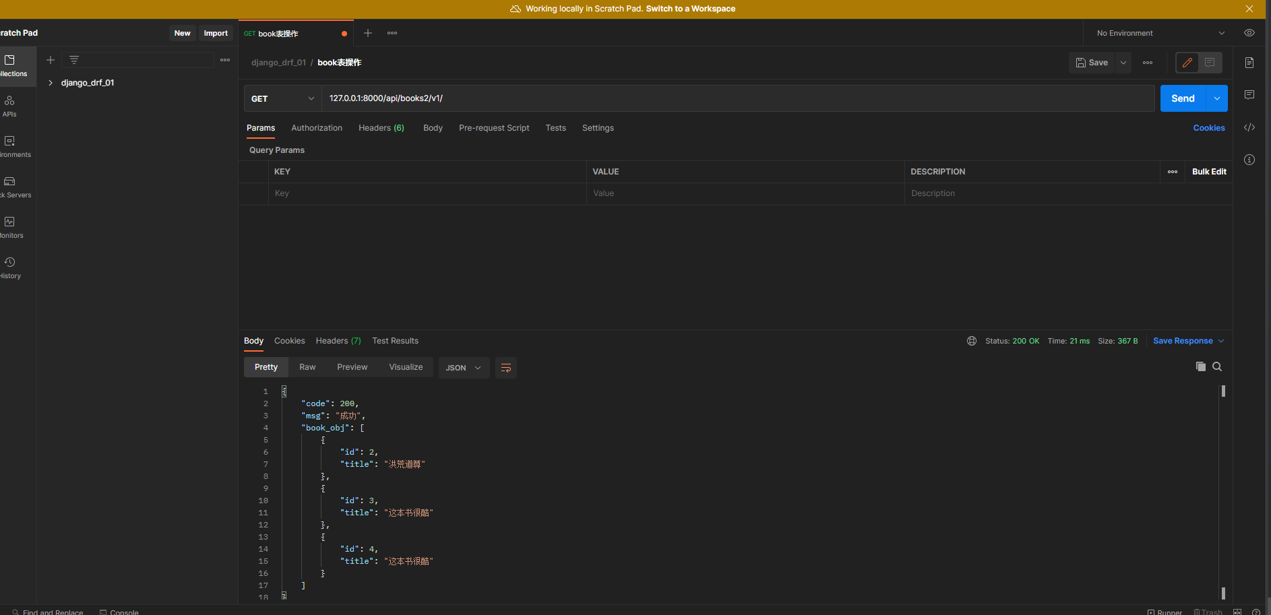1271x615 pixels.
Task: Click the response body vertical scrollbar
Action: [x=1223, y=492]
